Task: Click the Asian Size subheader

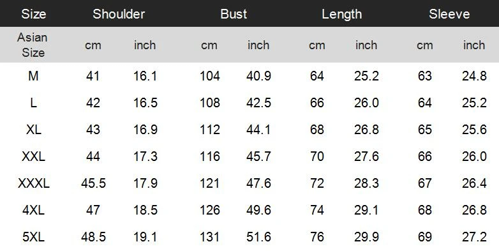Action: pyautogui.click(x=33, y=45)
